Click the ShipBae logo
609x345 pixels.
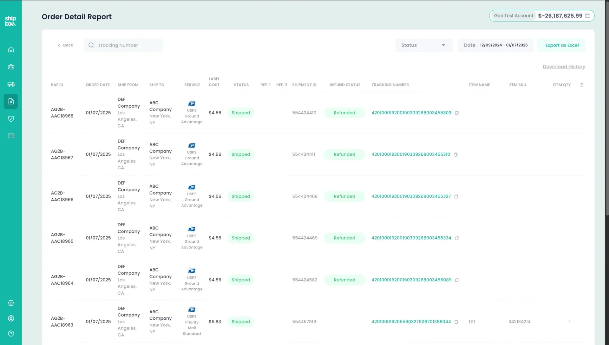coord(10,21)
